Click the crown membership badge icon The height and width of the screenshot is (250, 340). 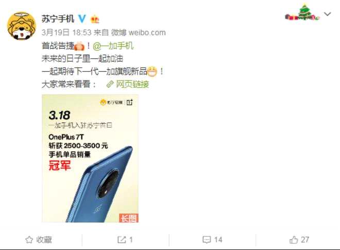click(x=95, y=19)
